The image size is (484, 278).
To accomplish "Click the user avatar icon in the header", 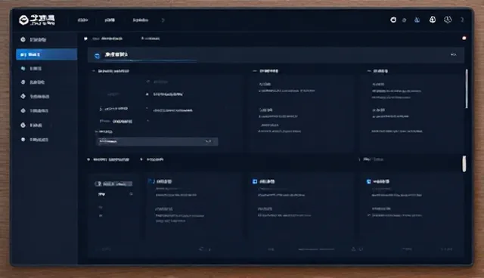I will (x=448, y=20).
